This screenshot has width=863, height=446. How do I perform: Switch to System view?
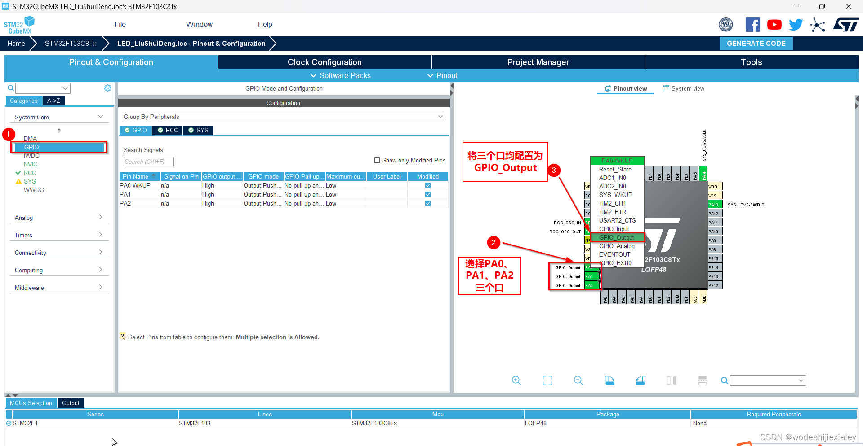(684, 88)
